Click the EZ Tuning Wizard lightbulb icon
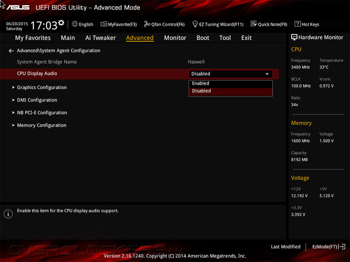This screenshot has width=350, height=262. (x=195, y=24)
